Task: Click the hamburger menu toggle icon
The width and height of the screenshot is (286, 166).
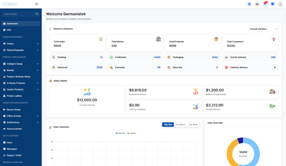Action: coord(36,4)
